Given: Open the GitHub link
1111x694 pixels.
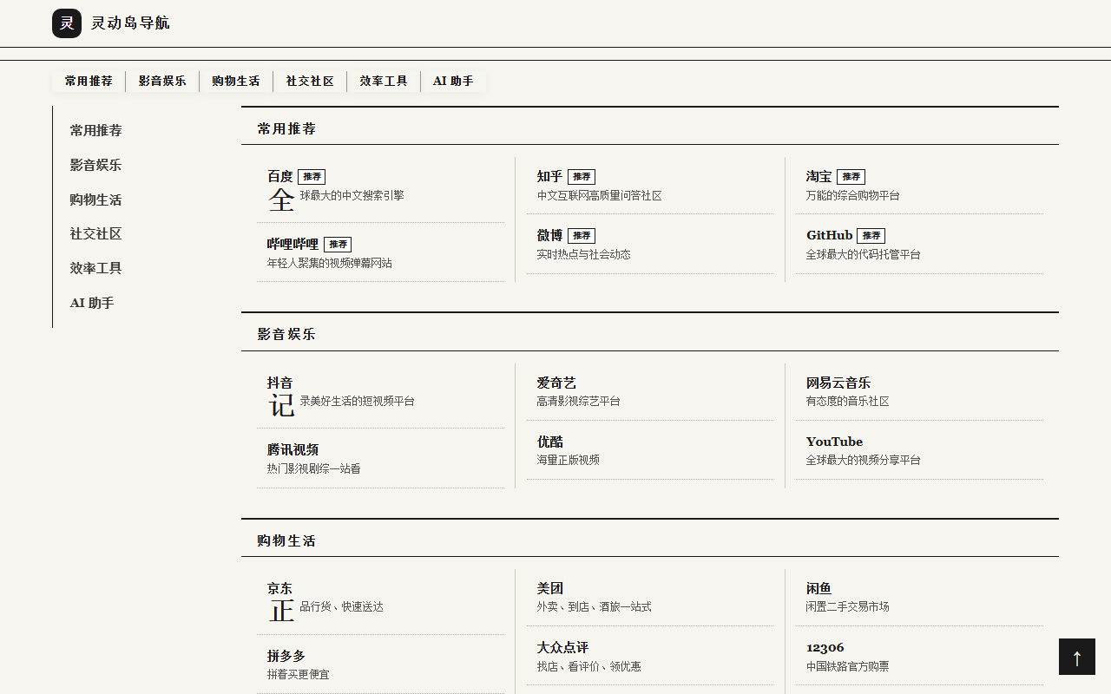Looking at the screenshot, I should click(x=830, y=235).
